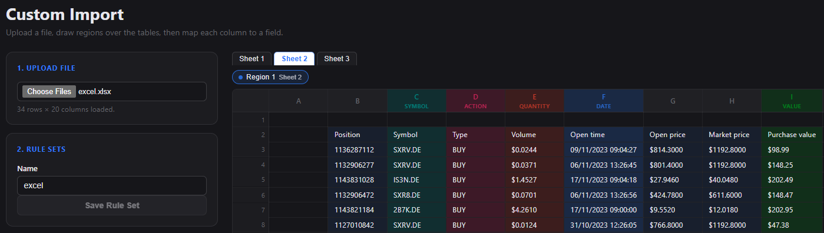Click market price cell $611.6000
Viewport: 824px width, 233px height.
pos(732,195)
